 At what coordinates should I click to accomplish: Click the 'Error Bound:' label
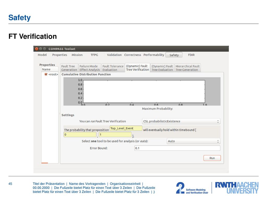point(99,148)
